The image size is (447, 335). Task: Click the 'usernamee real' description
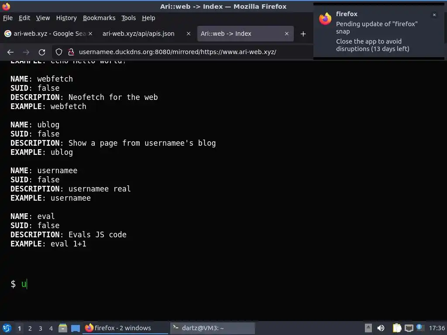click(x=100, y=189)
